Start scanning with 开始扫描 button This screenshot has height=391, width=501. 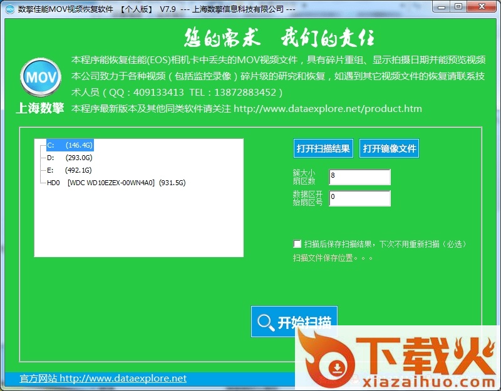pyautogui.click(x=294, y=322)
